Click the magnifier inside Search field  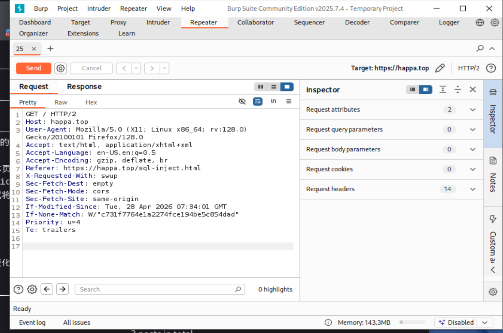(238, 289)
